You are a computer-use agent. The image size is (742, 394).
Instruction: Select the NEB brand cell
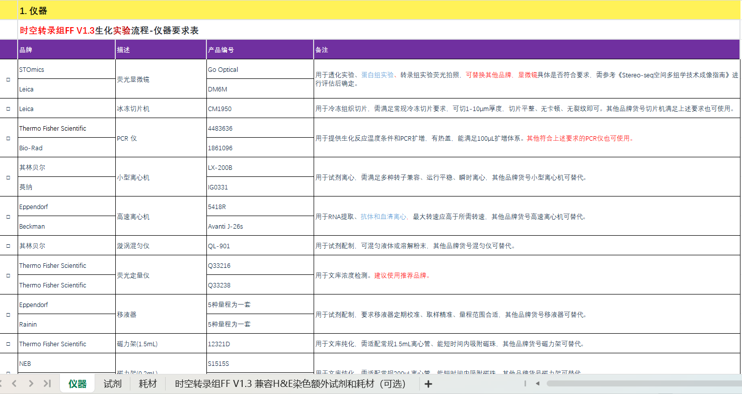(x=66, y=363)
